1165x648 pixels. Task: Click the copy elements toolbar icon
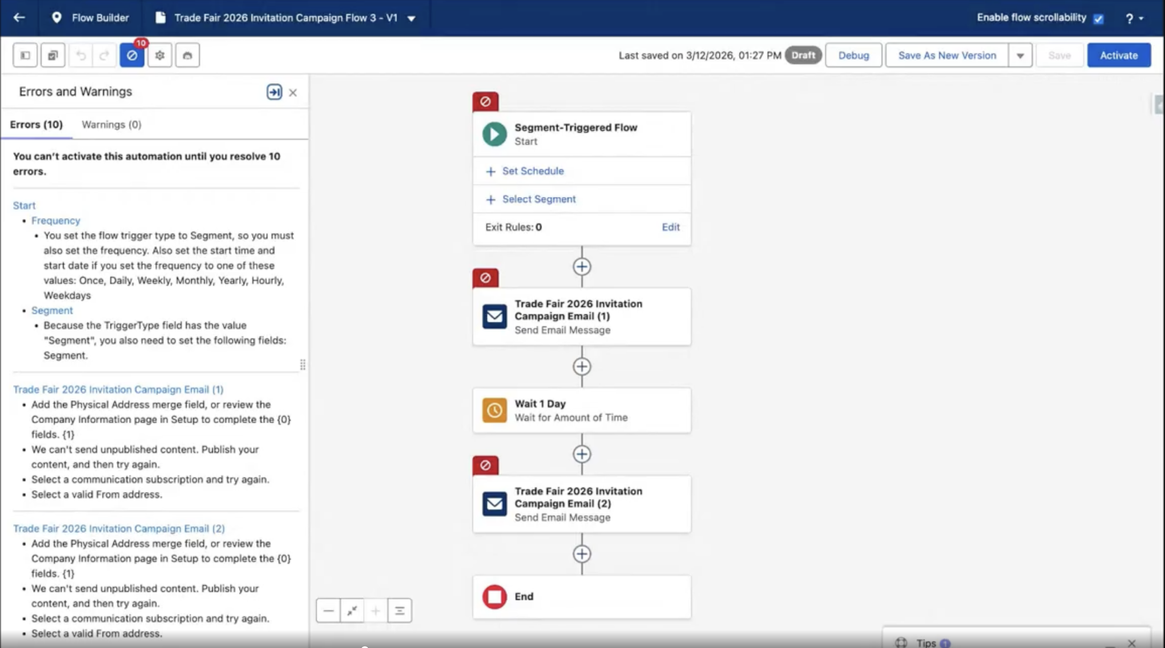point(53,55)
